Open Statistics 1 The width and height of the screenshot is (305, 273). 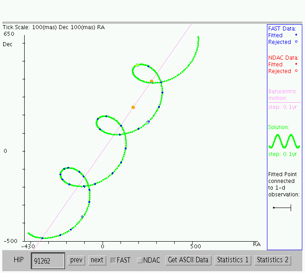(232, 260)
